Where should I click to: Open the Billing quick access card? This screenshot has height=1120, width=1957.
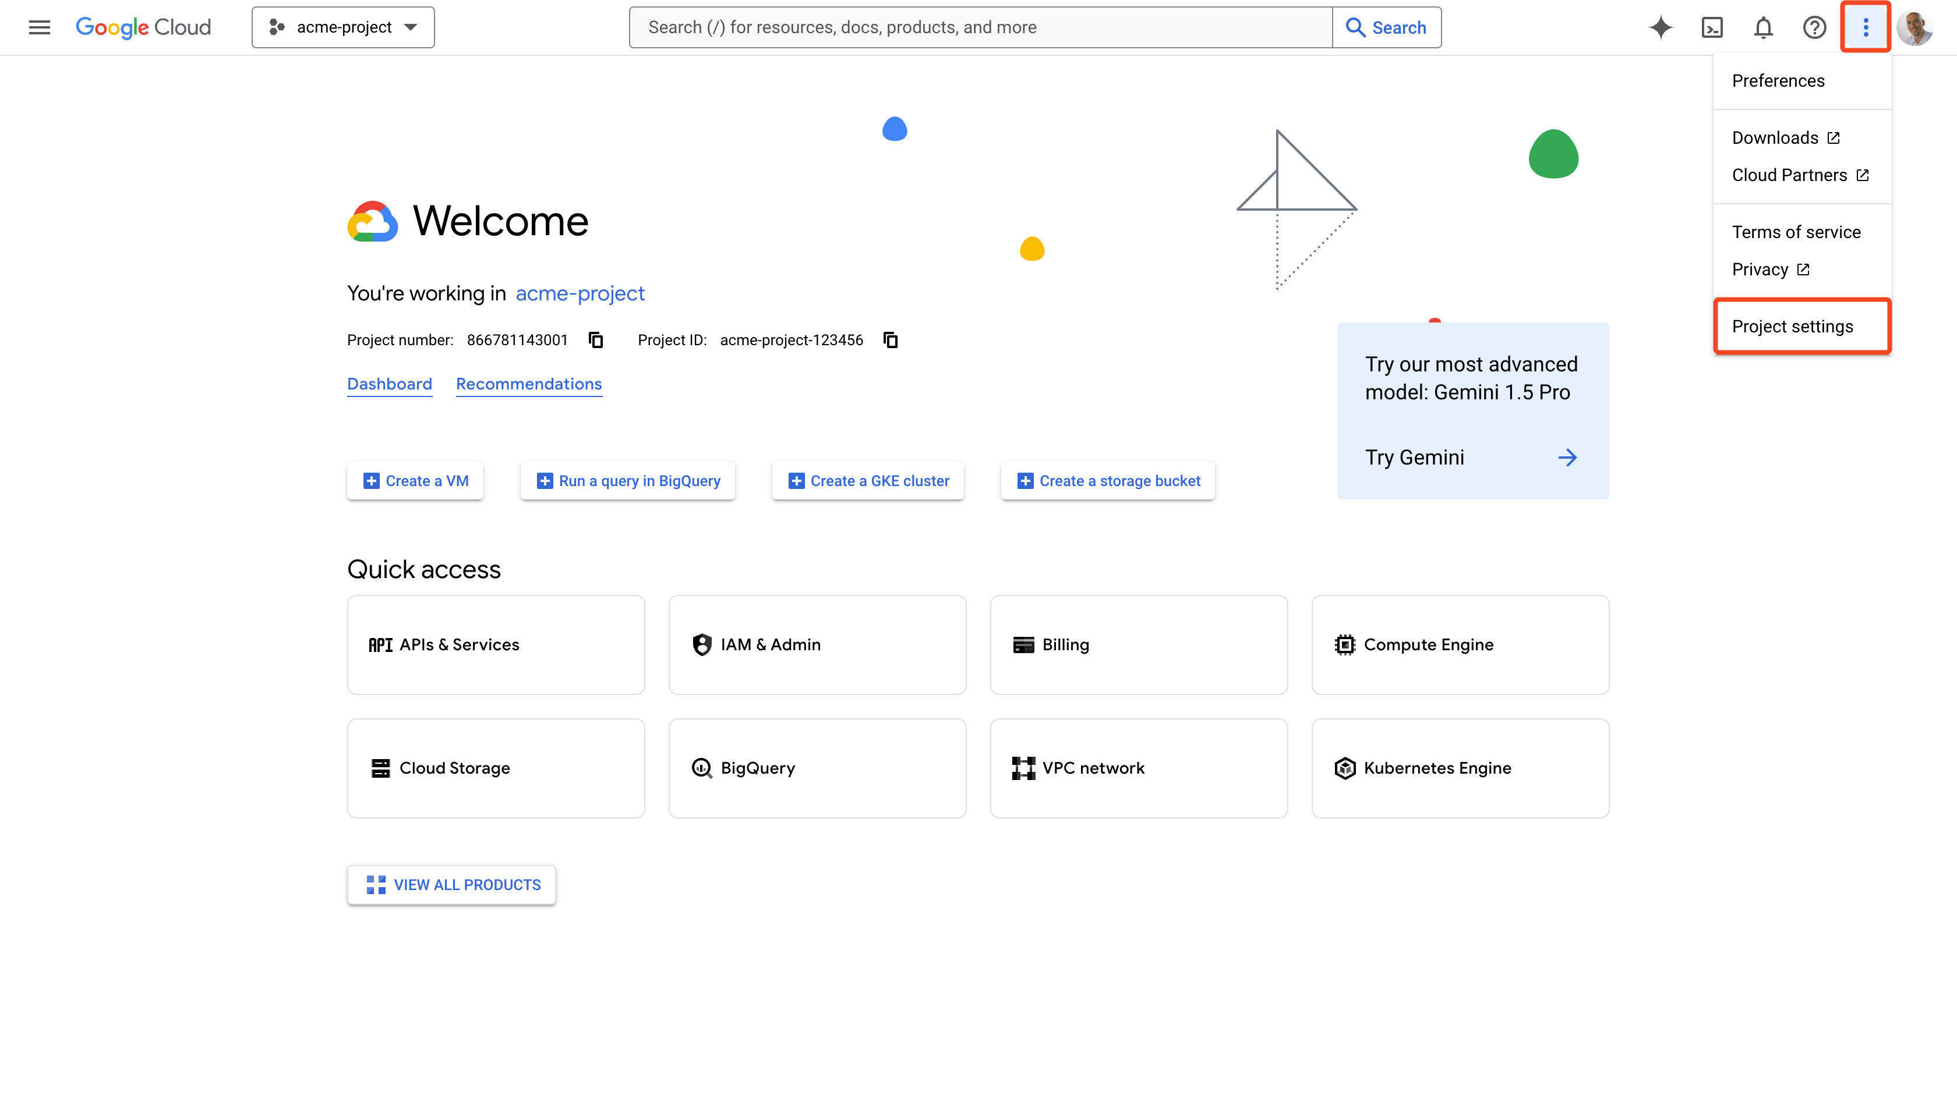click(x=1139, y=644)
